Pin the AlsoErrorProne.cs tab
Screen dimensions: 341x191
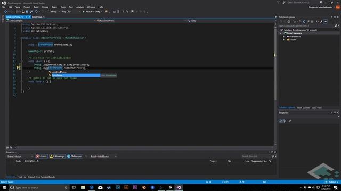point(26,17)
